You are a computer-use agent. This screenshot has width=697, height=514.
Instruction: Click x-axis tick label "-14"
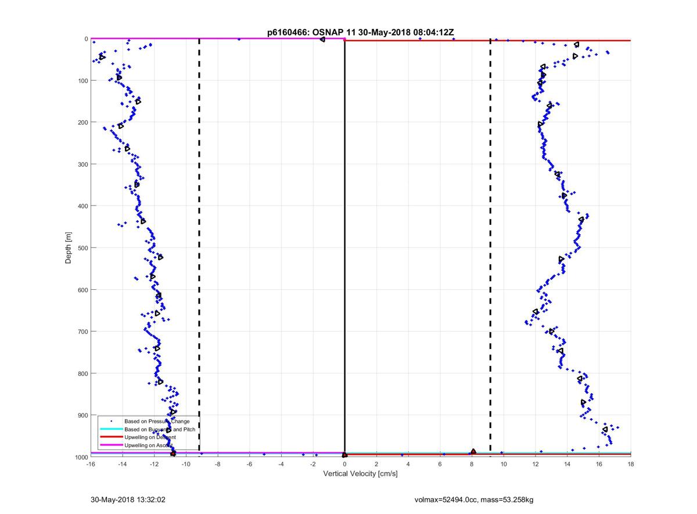[123, 464]
